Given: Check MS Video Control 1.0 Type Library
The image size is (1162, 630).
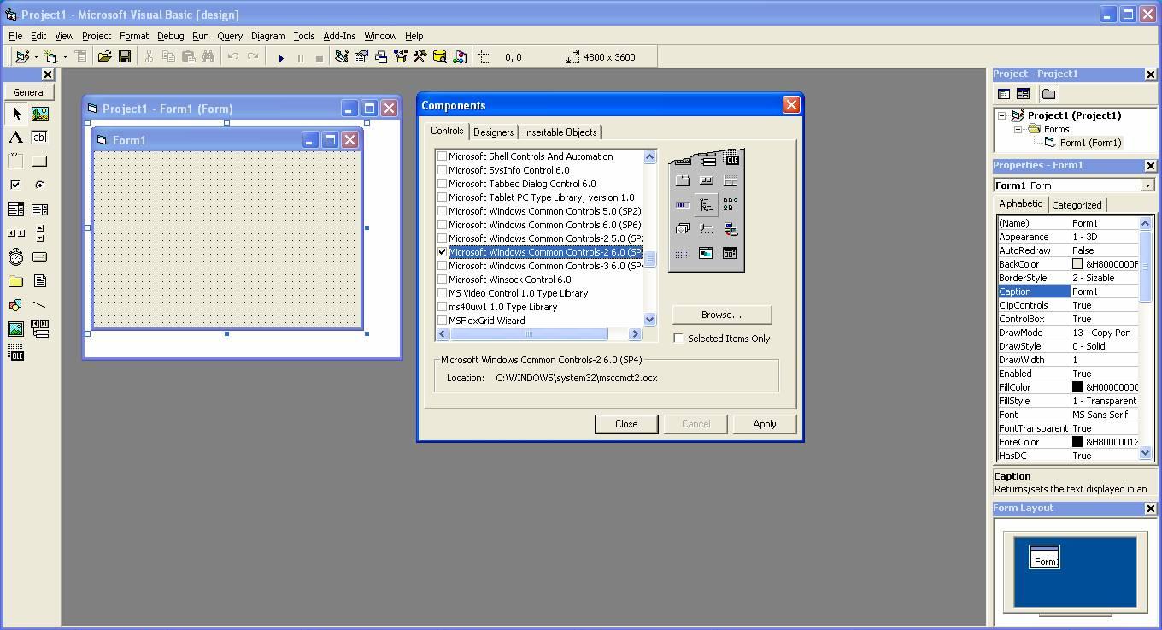Looking at the screenshot, I should (x=442, y=293).
